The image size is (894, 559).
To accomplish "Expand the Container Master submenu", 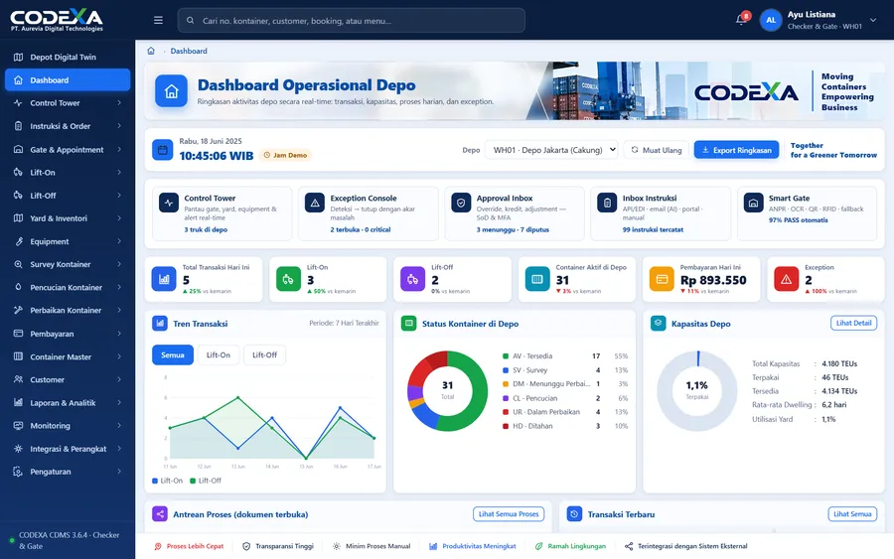I will point(119,356).
